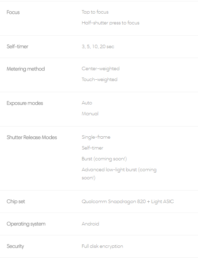Click 'Half-shutter press to focus' text
The height and width of the screenshot is (258, 198).
tap(110, 23)
